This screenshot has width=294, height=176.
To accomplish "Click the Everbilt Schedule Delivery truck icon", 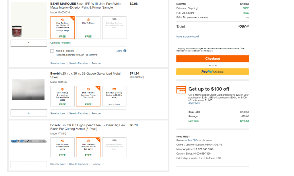I will coord(114,89).
